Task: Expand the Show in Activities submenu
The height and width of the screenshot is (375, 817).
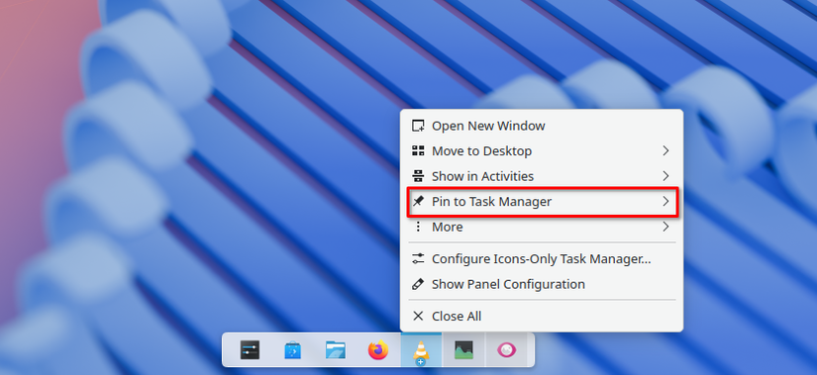Action: pyautogui.click(x=542, y=176)
